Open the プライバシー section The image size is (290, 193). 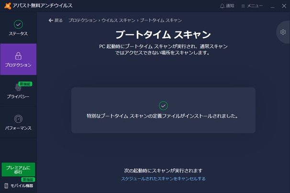click(18, 91)
